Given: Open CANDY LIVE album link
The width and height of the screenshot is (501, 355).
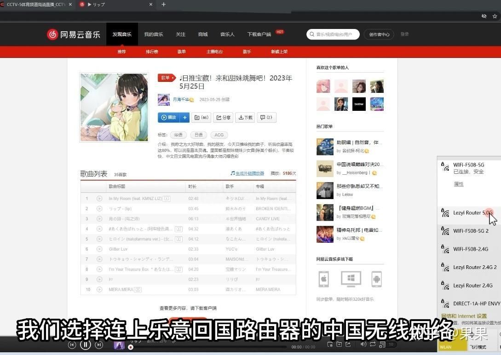Looking at the screenshot, I should click(268, 219).
